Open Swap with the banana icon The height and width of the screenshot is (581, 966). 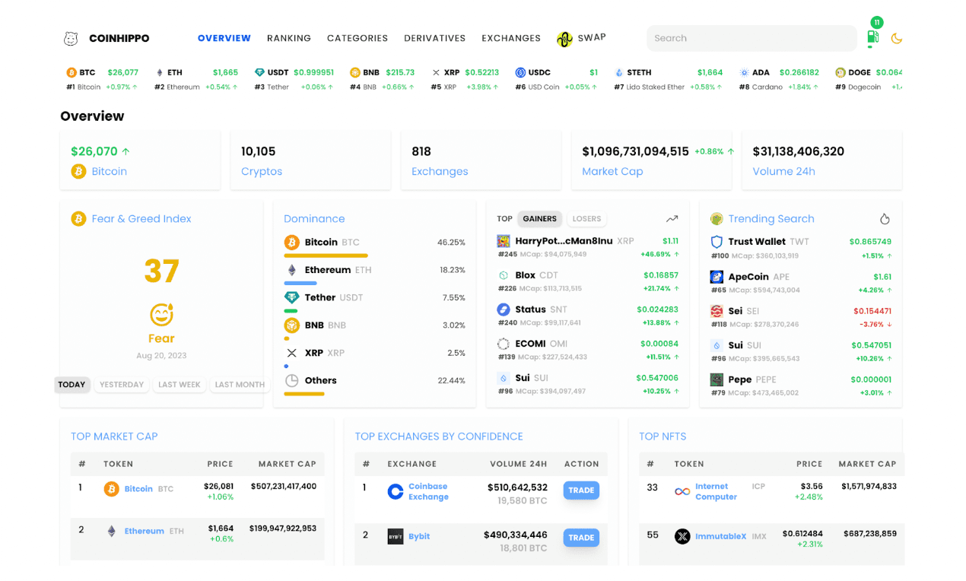coord(564,39)
